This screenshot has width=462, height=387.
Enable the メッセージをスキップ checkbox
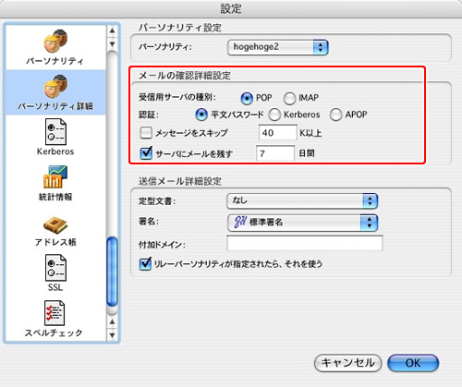146,133
